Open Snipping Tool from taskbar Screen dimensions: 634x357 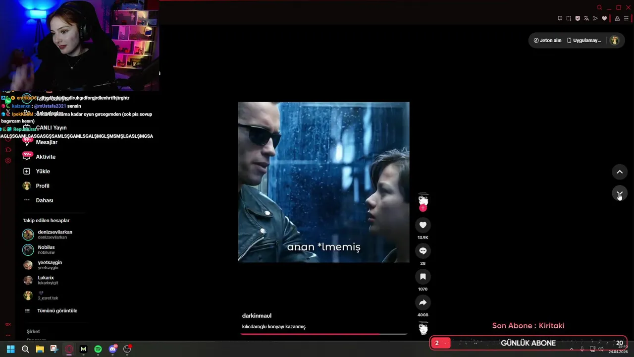pos(54,349)
